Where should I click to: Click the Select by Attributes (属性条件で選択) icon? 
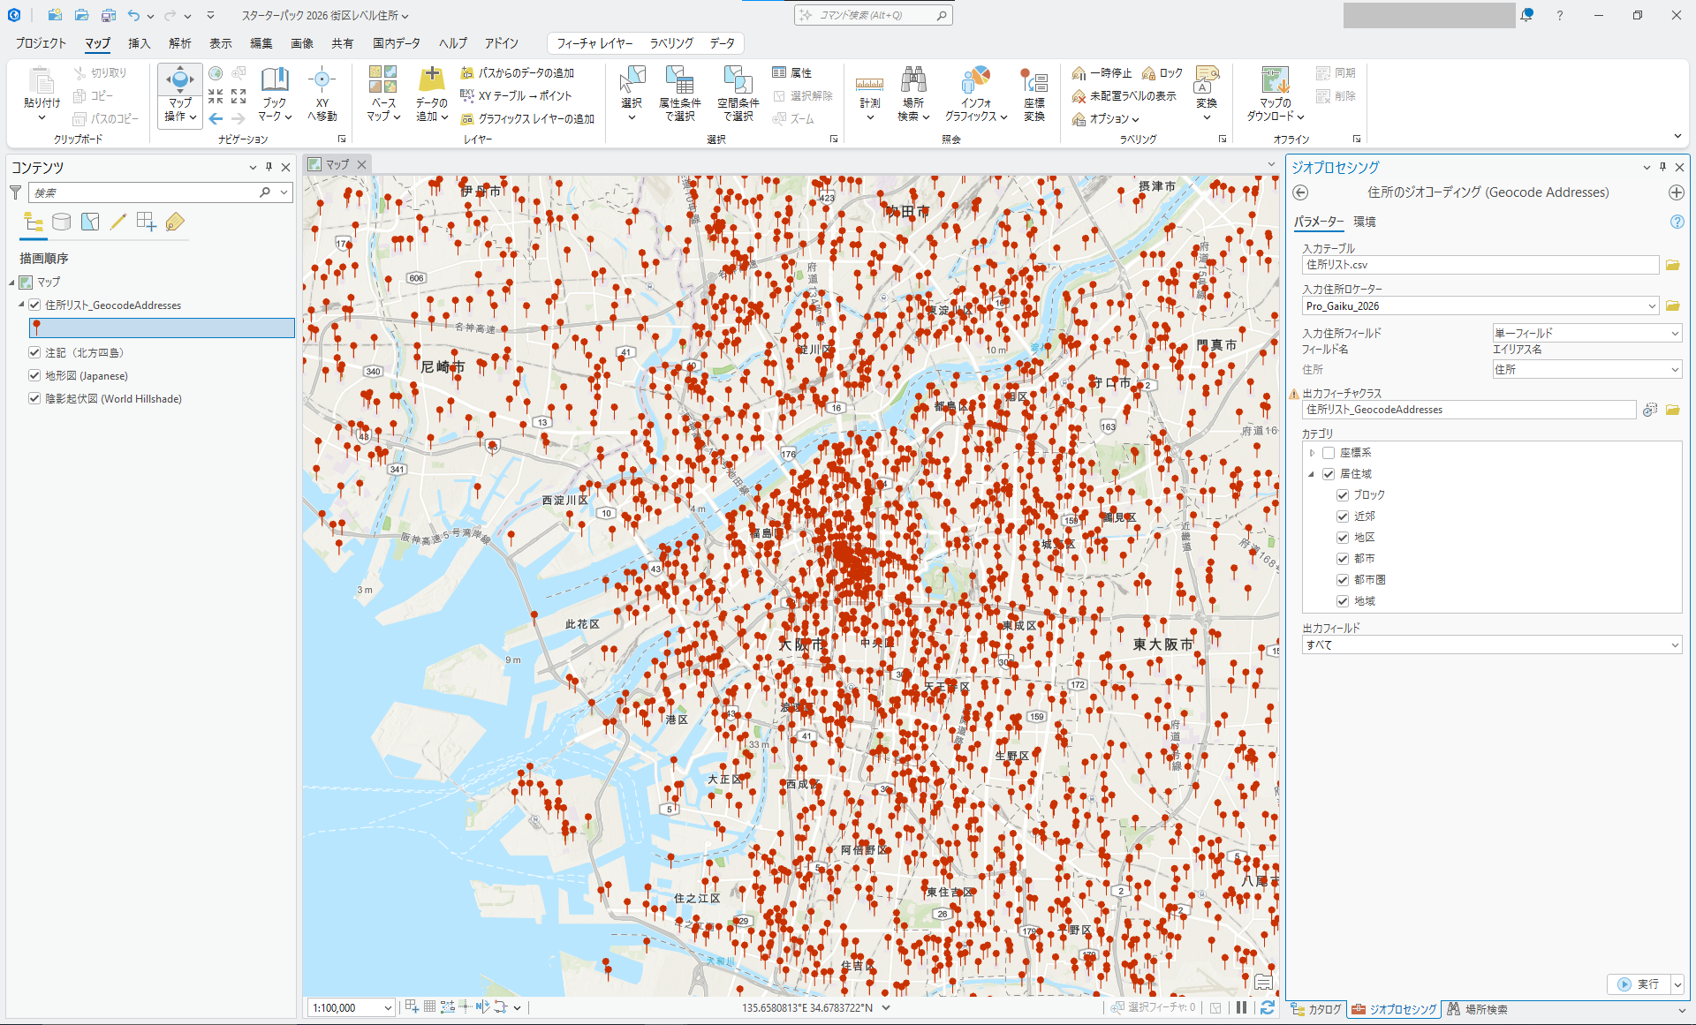679,81
